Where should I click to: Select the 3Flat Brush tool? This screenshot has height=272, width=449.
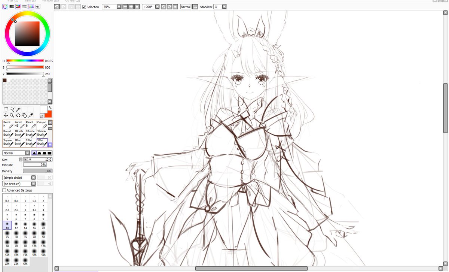pos(42,142)
